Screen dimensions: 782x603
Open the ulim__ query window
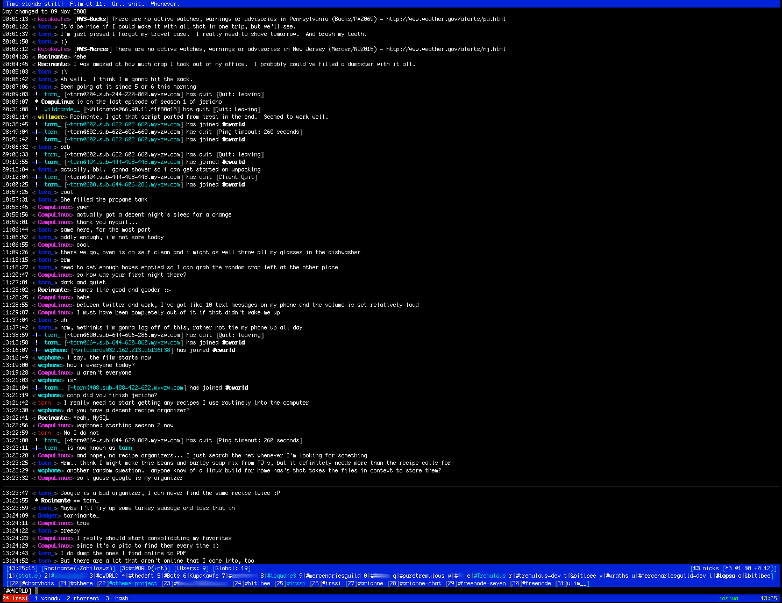pyautogui.click(x=578, y=583)
